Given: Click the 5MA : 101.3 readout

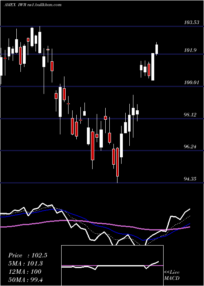Looking at the screenshot, I should [26, 264].
